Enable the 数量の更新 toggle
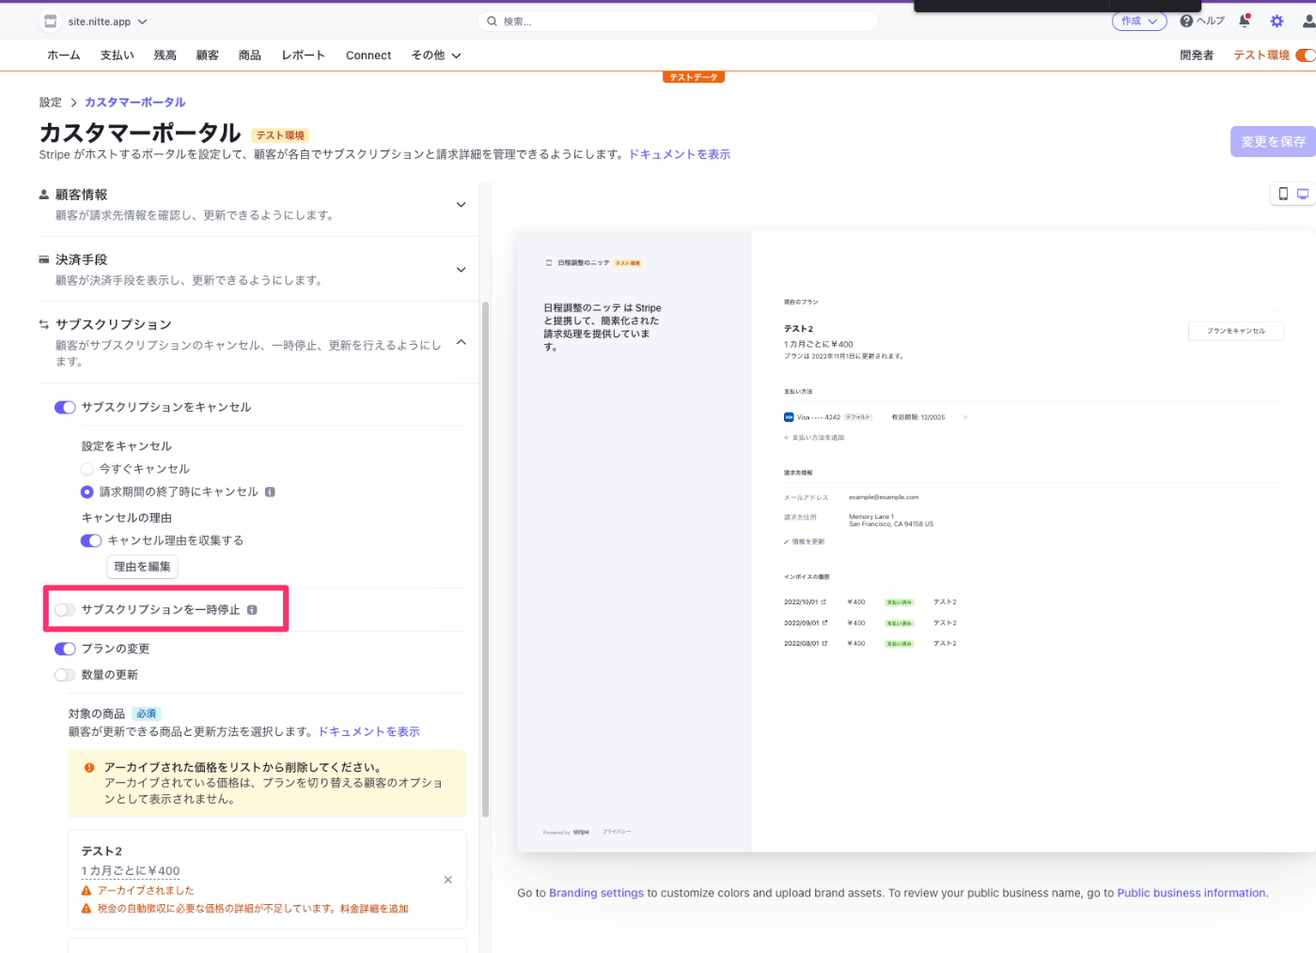 (65, 675)
